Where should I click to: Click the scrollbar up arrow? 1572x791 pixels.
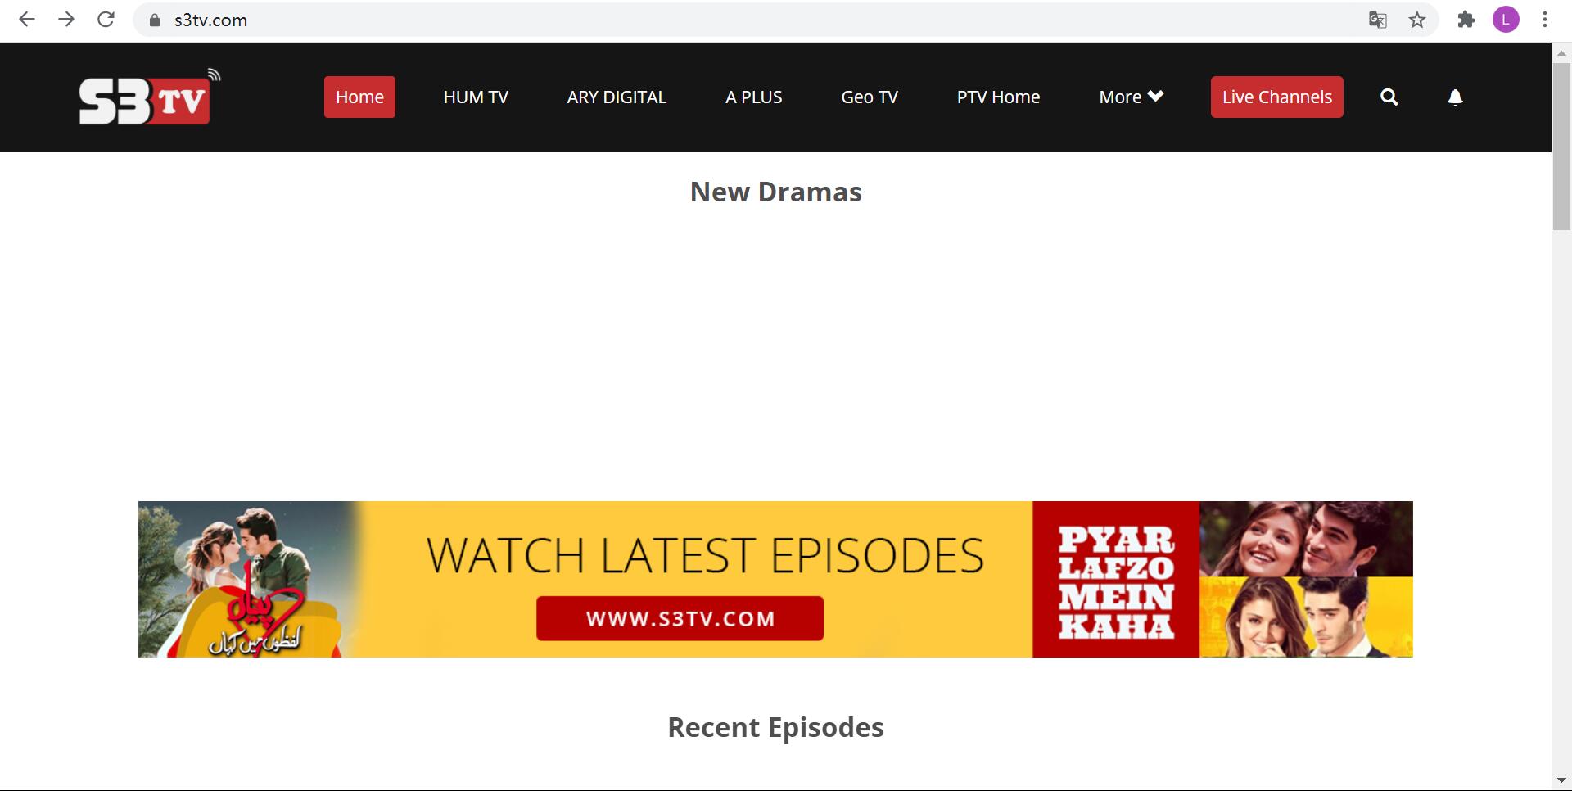[x=1561, y=52]
